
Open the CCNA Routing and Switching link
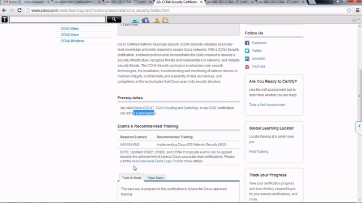click(x=176, y=108)
